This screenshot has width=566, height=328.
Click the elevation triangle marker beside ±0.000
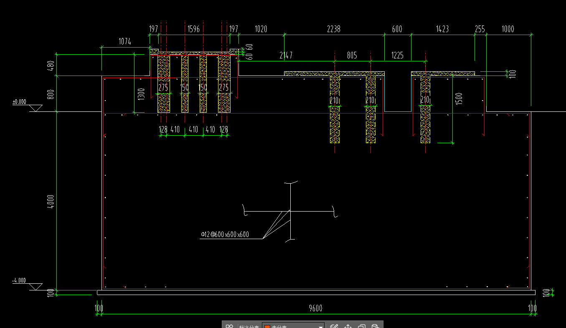pos(36,108)
